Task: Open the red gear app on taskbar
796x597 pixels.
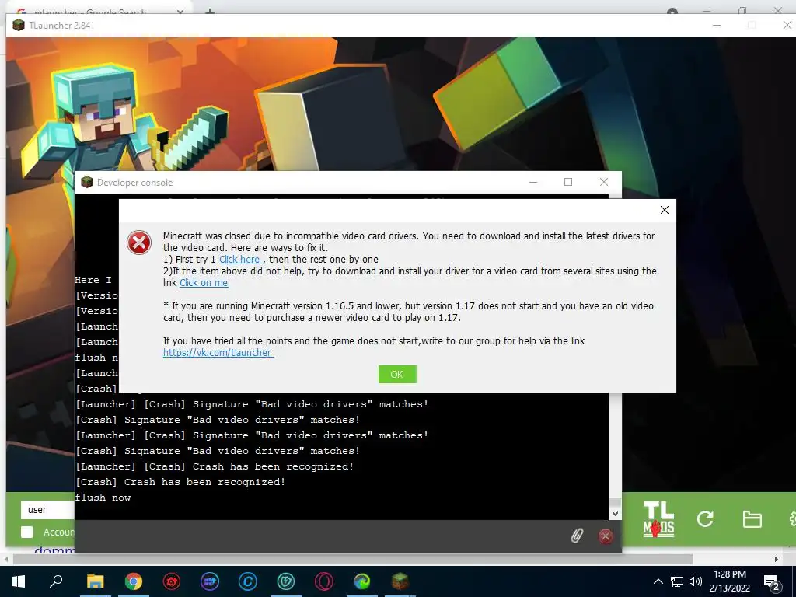Action: click(x=172, y=581)
